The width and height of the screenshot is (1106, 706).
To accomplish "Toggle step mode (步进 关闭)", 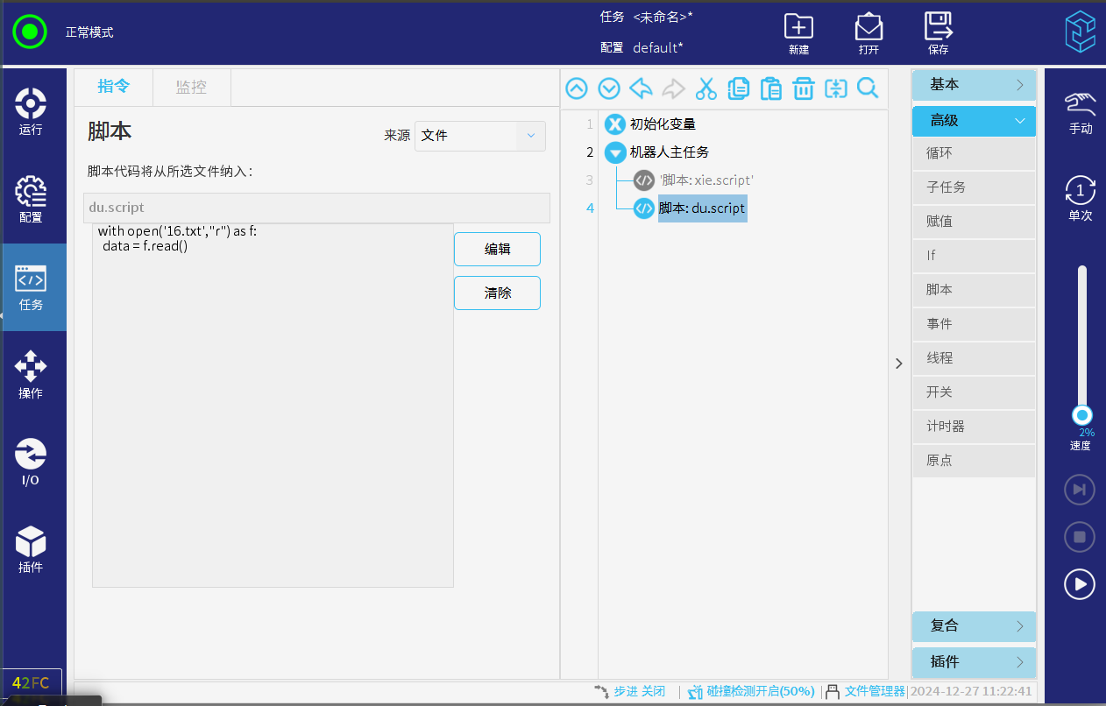I will pyautogui.click(x=630, y=691).
